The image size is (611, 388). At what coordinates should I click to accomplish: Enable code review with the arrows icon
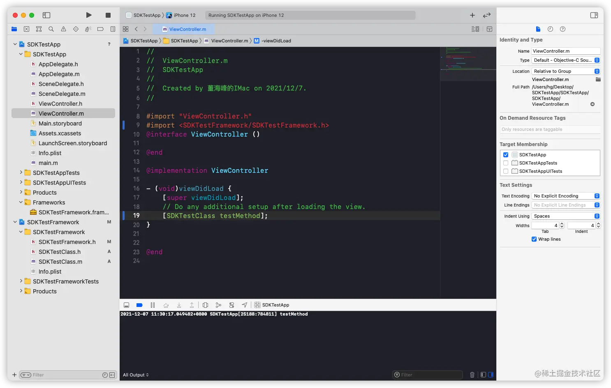pos(487,15)
